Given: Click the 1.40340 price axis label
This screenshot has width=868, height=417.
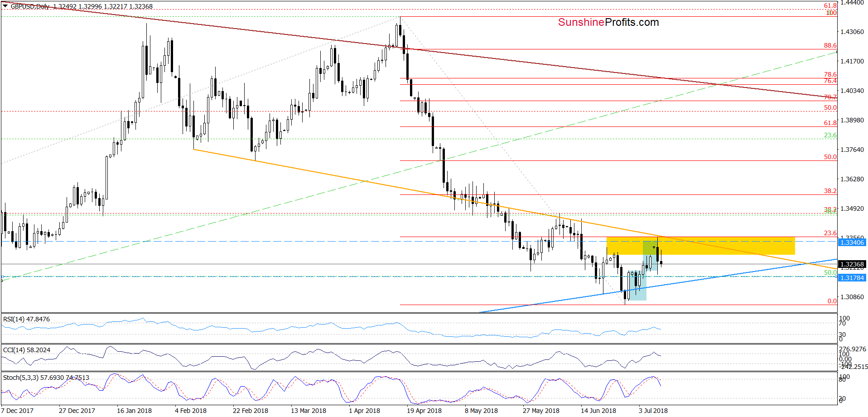Looking at the screenshot, I should [852, 91].
